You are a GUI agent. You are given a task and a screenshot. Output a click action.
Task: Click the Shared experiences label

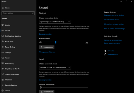(x=12, y=74)
